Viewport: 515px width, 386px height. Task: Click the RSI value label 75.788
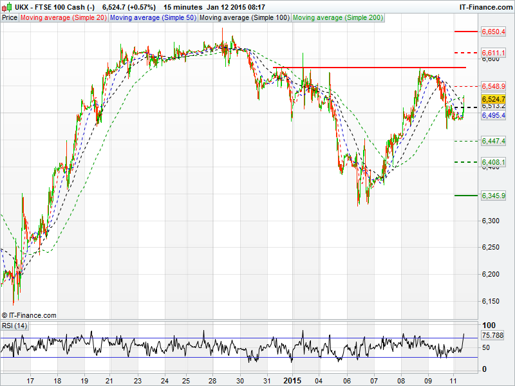(492, 335)
